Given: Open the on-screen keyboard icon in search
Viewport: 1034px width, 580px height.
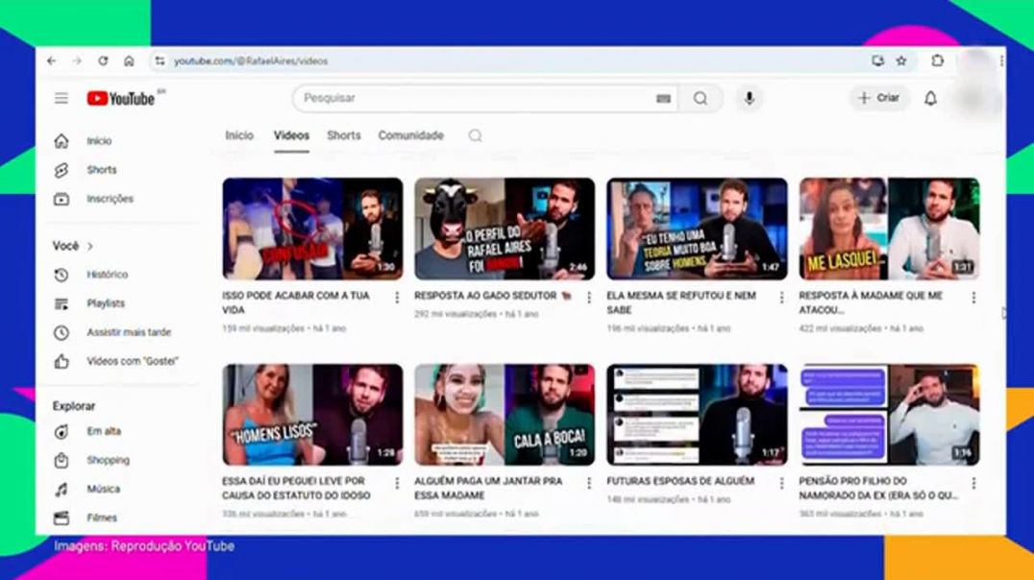Looking at the screenshot, I should click(663, 98).
